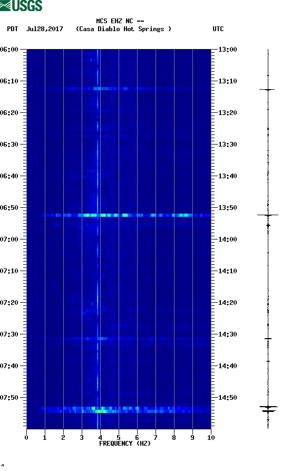Click the 06:00 PDT time label

click(9, 49)
